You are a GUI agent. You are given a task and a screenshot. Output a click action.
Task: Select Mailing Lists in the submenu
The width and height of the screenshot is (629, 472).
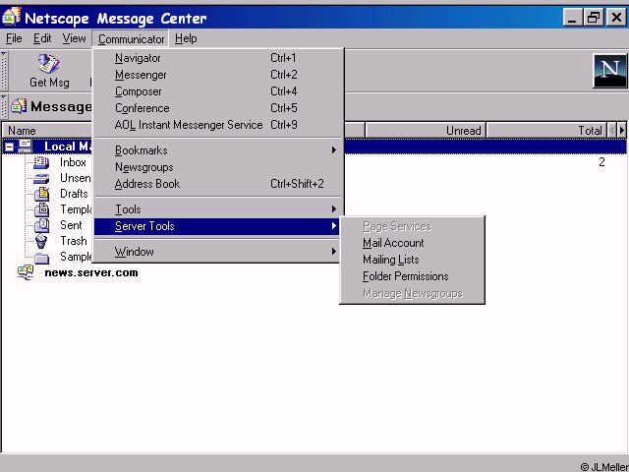coord(412,260)
